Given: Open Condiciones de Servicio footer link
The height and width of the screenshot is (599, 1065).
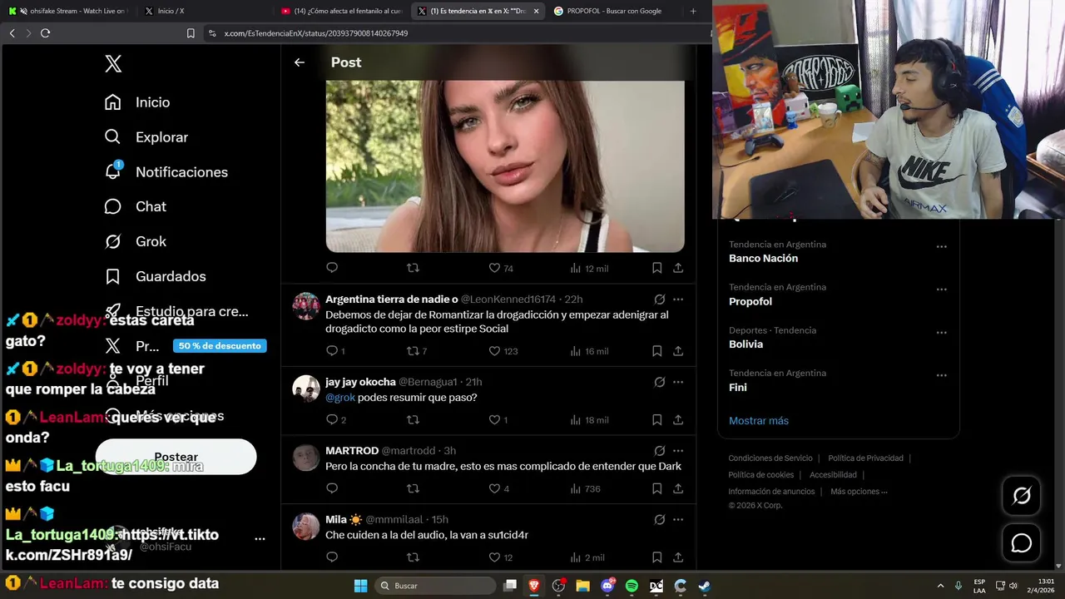Looking at the screenshot, I should pyautogui.click(x=770, y=458).
